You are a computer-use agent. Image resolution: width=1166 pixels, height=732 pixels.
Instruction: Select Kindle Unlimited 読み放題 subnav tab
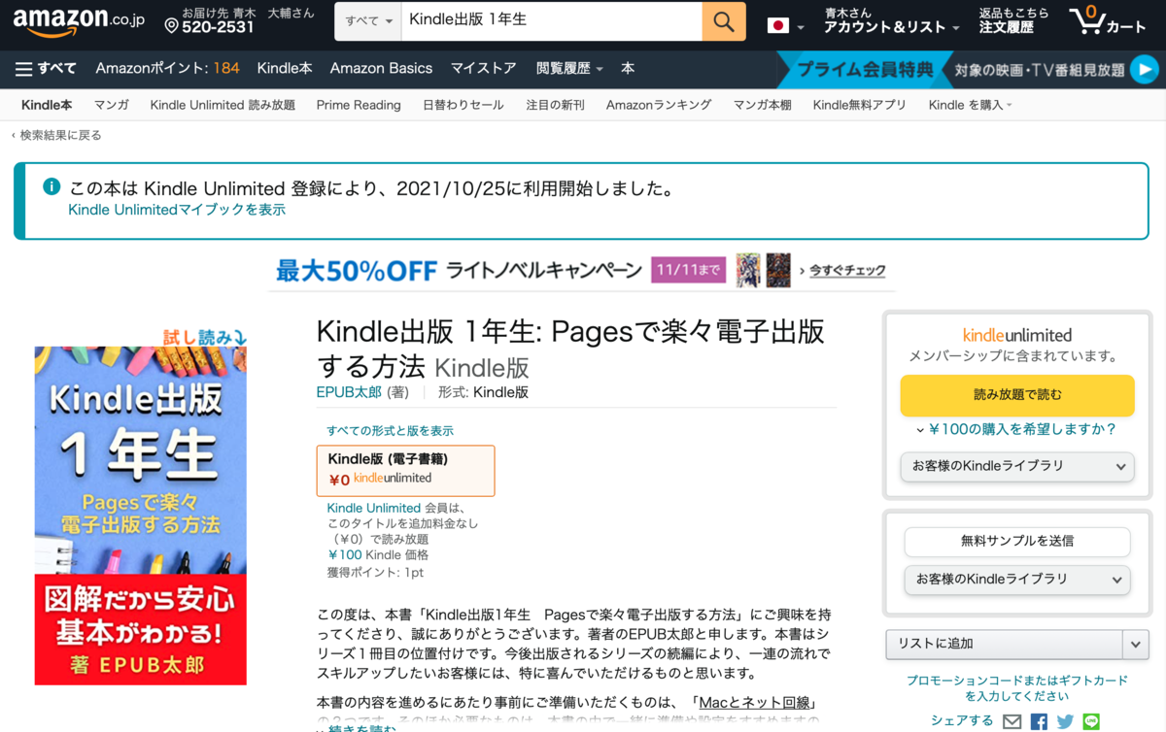click(x=223, y=105)
